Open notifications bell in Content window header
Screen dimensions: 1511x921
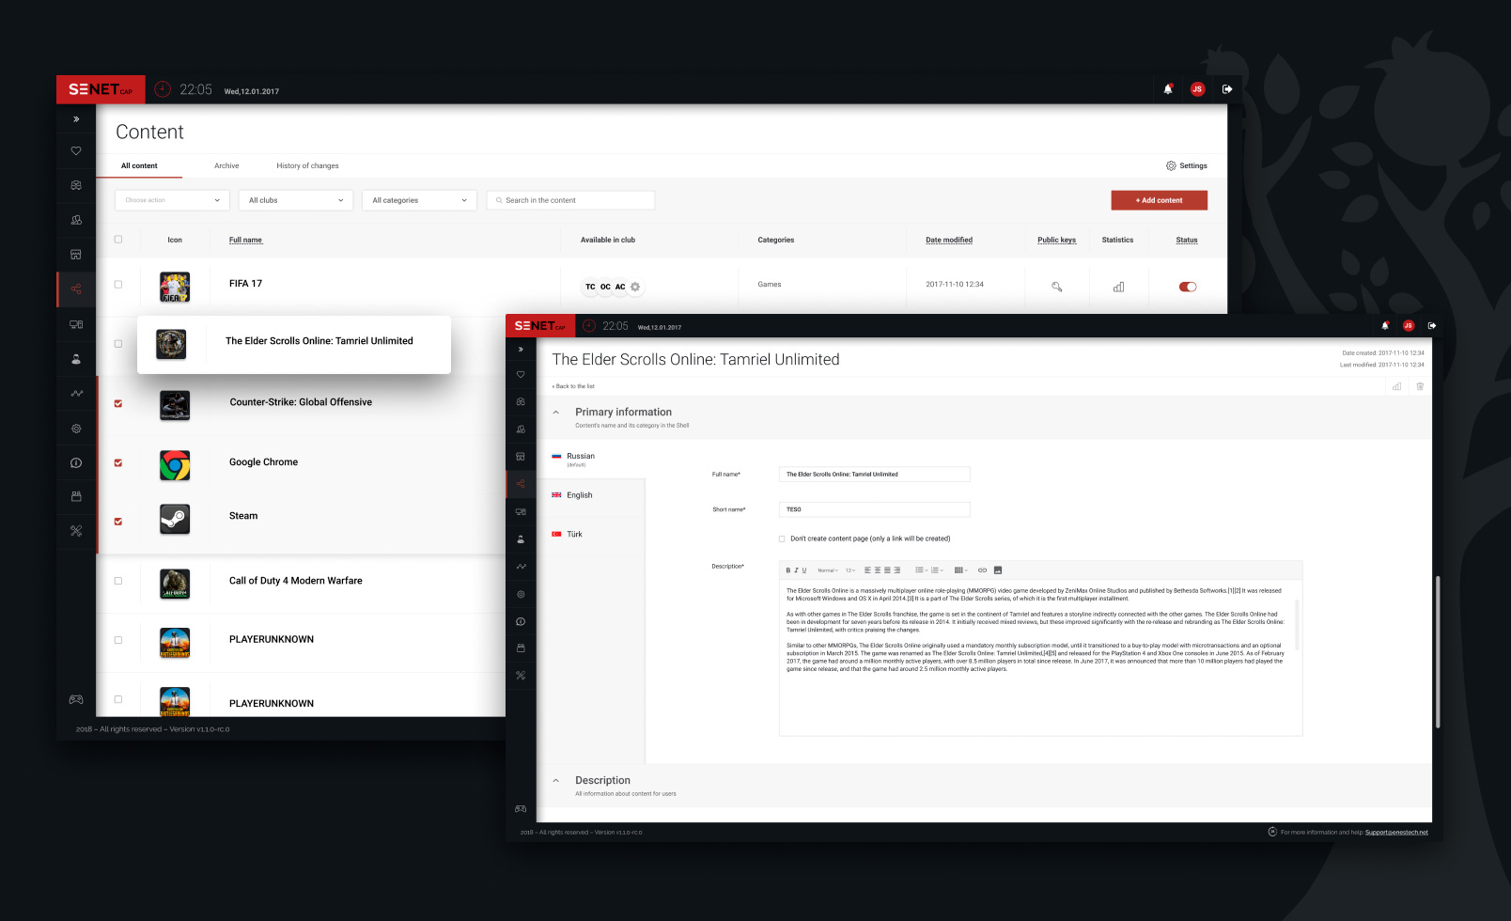(1168, 89)
